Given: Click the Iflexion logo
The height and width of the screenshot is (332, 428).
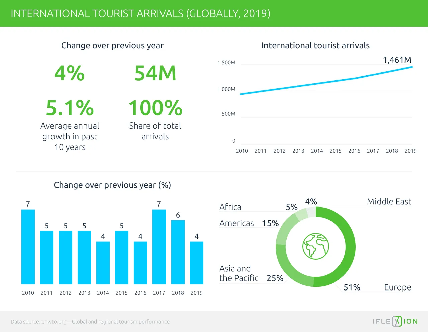Looking at the screenshot, I should (x=395, y=321).
